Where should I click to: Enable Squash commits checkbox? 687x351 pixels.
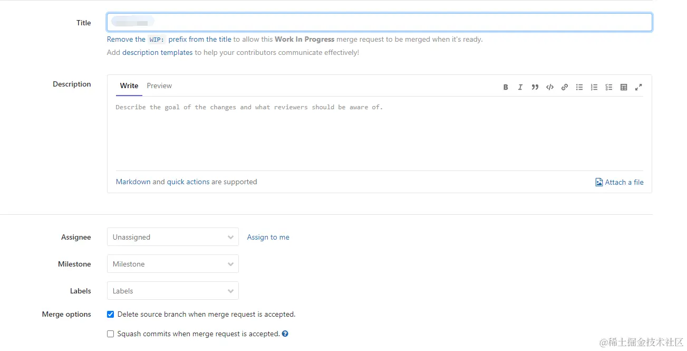110,334
